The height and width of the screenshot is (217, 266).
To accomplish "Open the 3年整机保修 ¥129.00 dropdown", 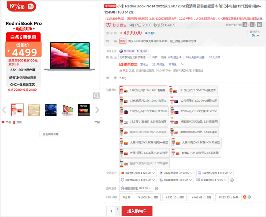I will [138, 173].
